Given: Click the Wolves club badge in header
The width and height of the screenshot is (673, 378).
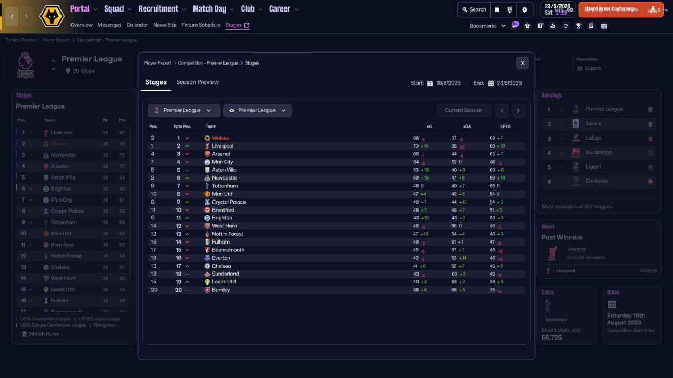Looking at the screenshot, I should pos(52,16).
